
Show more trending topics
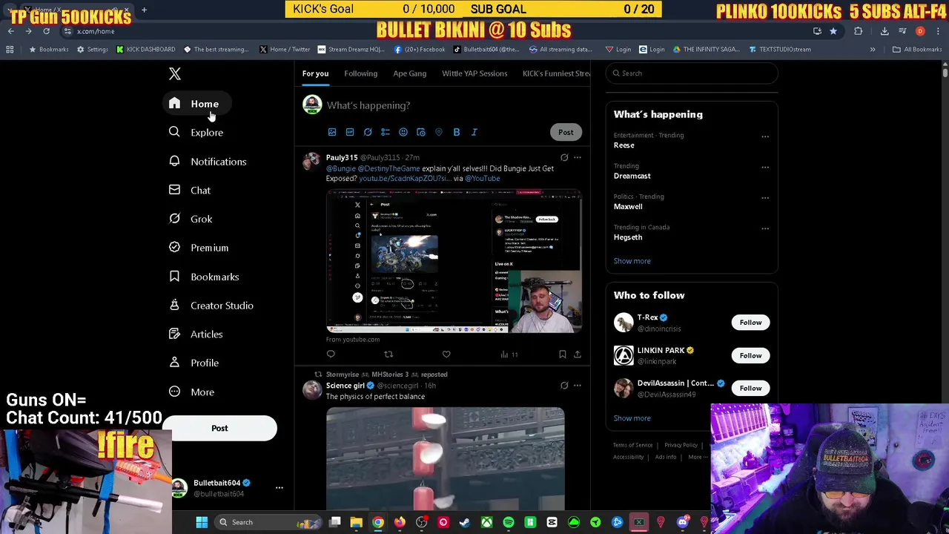pyautogui.click(x=632, y=261)
